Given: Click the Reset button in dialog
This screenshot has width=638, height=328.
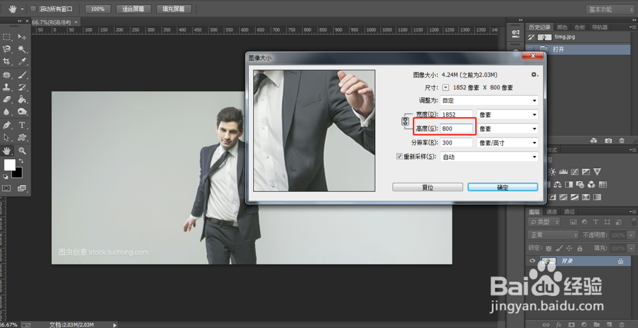Looking at the screenshot, I should [x=427, y=187].
